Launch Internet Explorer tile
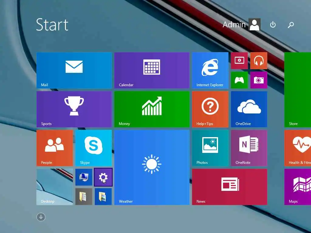Screen dimensions: 311x233 [x=210, y=70]
